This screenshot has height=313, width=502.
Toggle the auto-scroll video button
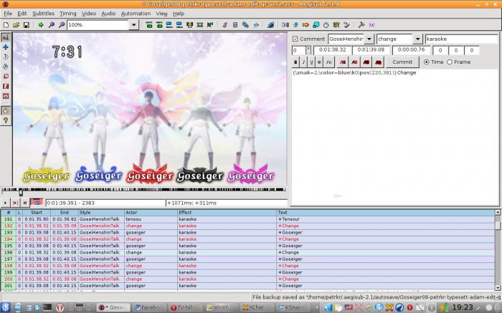tap(37, 203)
